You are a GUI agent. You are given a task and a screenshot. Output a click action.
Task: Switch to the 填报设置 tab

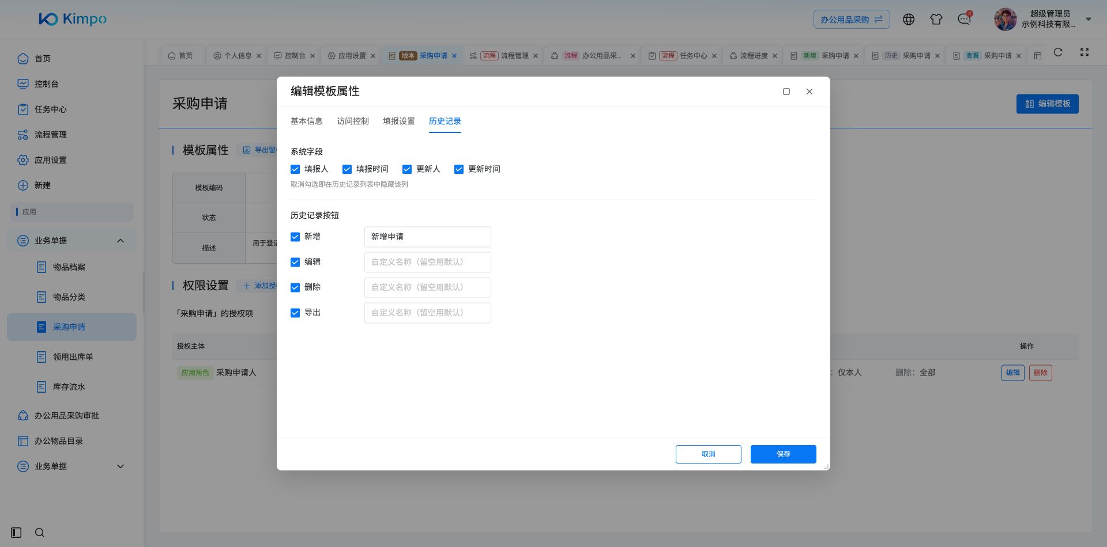(399, 121)
